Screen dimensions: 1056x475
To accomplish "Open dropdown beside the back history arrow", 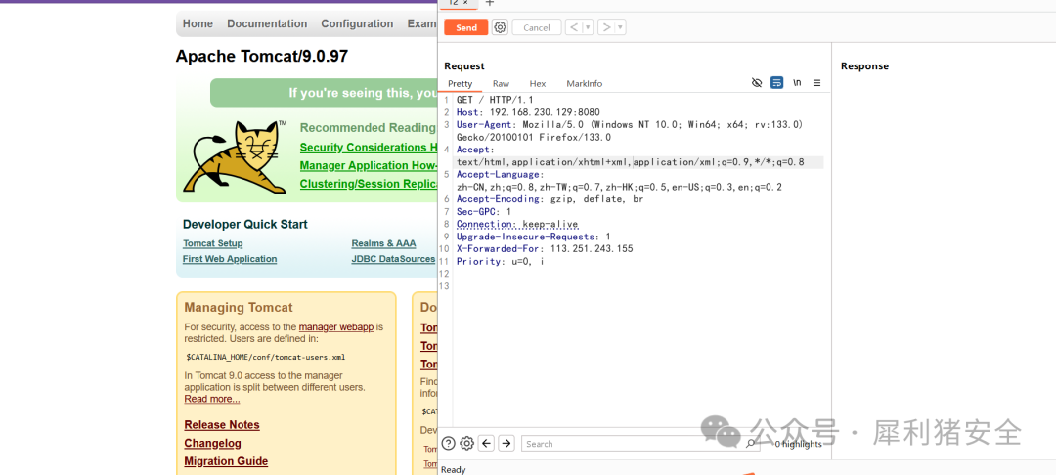I will point(588,27).
